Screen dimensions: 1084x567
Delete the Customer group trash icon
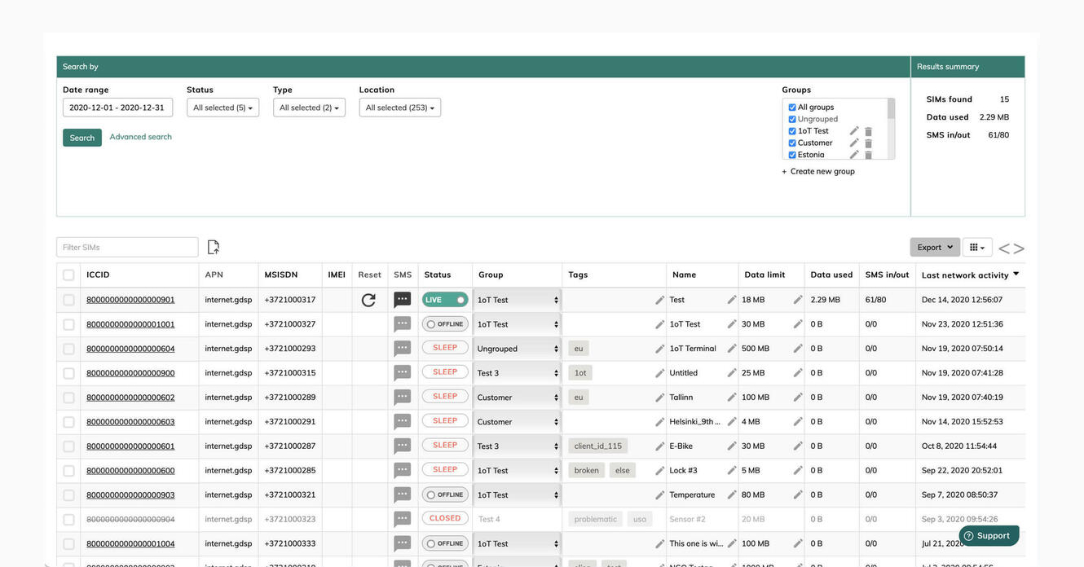tap(868, 143)
